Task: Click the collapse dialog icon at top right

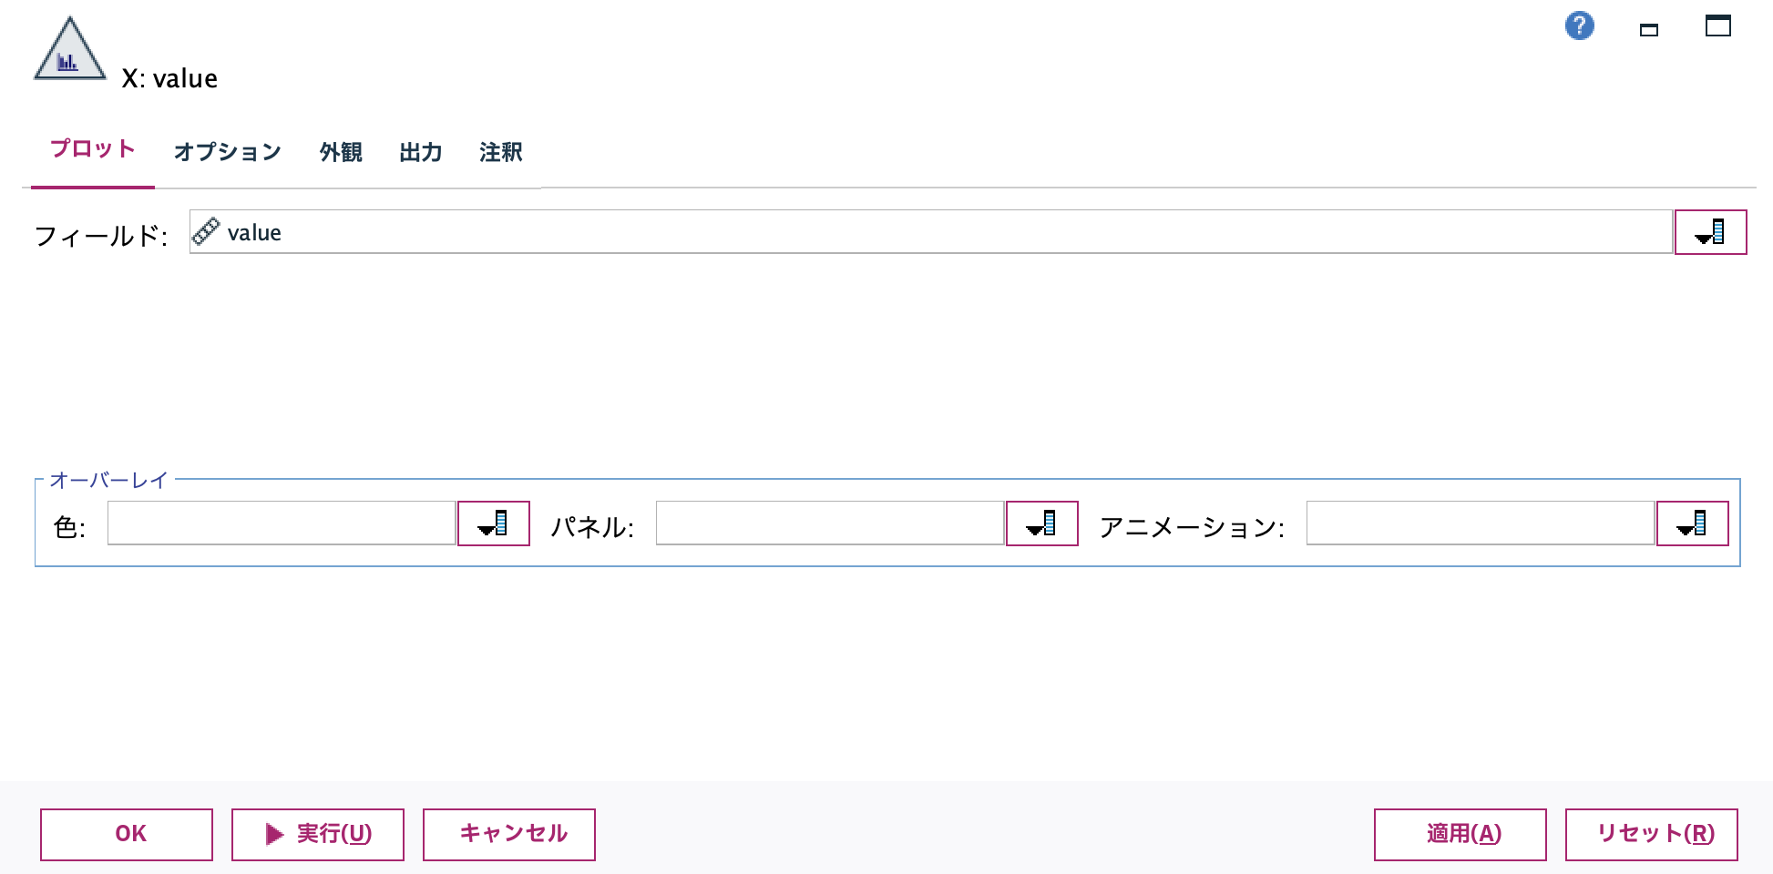Action: 1650,29
